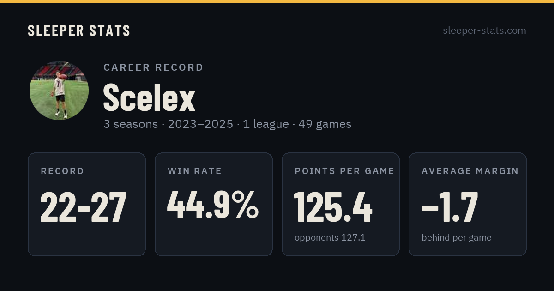Click the opponents 127.1 subtext
Screen dimensions: 554x291
click(x=330, y=237)
